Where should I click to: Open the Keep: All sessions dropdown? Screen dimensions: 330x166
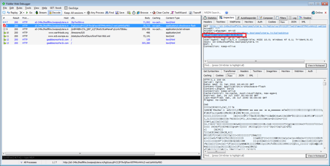pos(75,13)
